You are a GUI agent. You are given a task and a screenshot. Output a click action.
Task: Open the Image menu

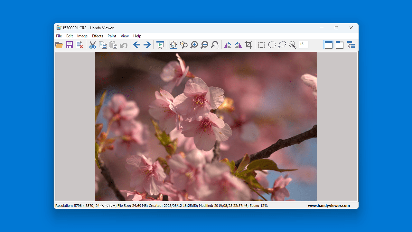coord(82,36)
